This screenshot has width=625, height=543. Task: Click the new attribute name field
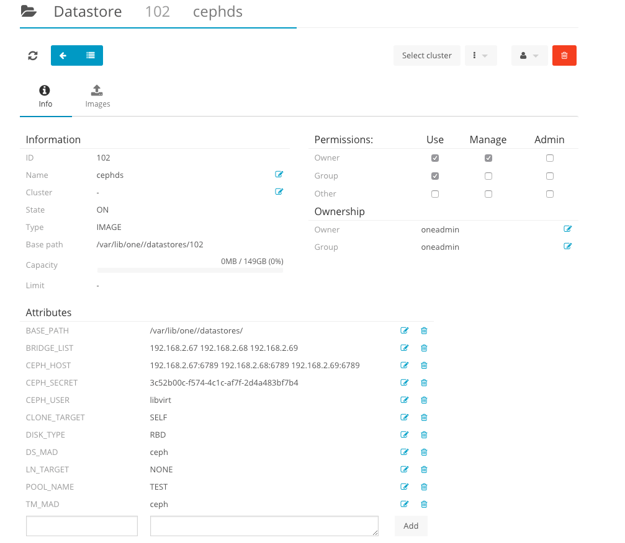(x=82, y=526)
